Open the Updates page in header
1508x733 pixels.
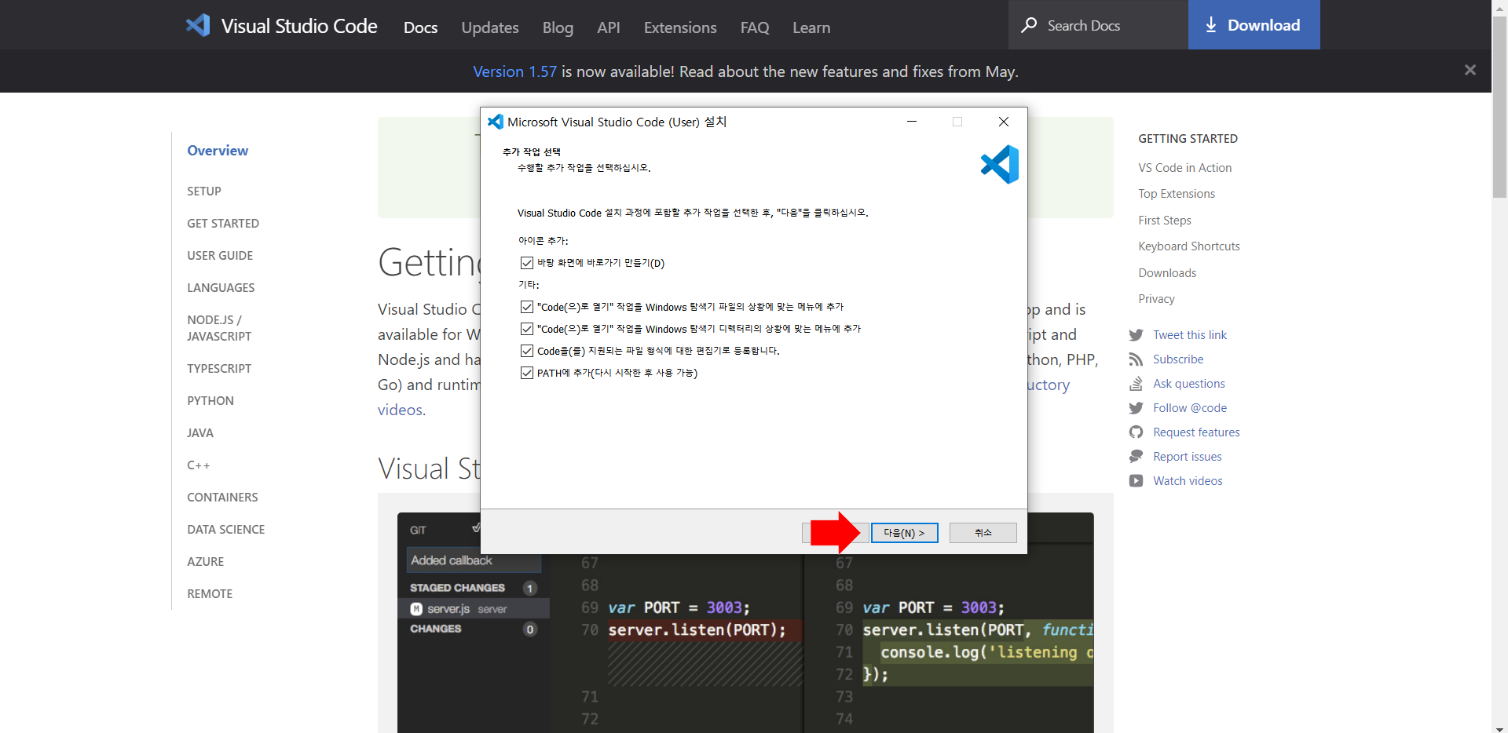coord(490,27)
